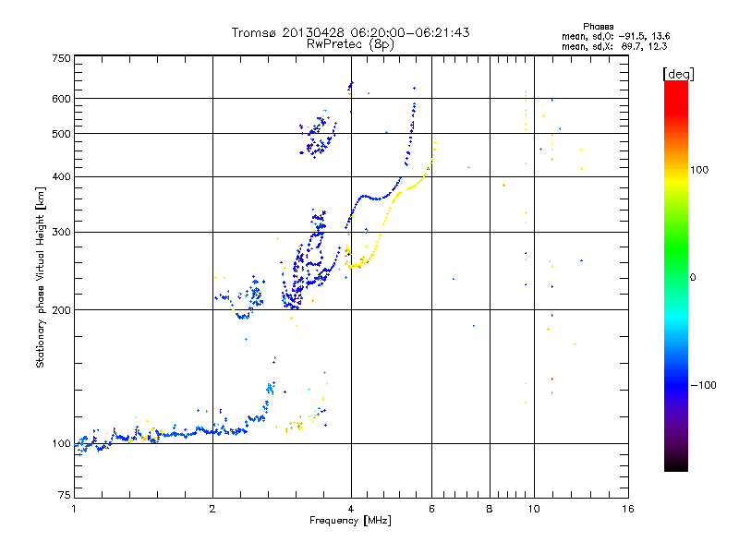Click the '[deg]' colorbar unit label
739x554 pixels.
[678, 74]
